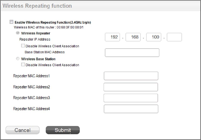Screen dimensions: 201x140
Task: Click the Wireless Repeating function heading
Action: [x=37, y=6]
